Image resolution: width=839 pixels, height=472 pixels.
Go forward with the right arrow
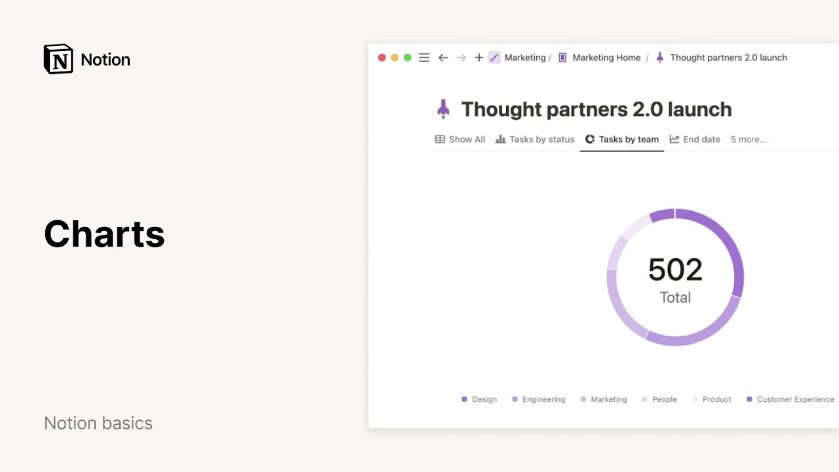461,58
